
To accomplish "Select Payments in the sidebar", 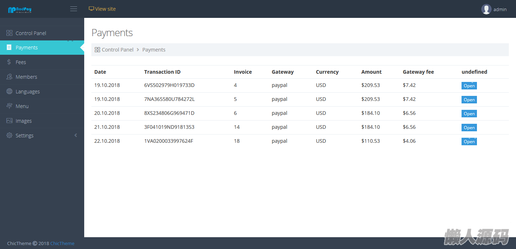I will pos(27,48).
